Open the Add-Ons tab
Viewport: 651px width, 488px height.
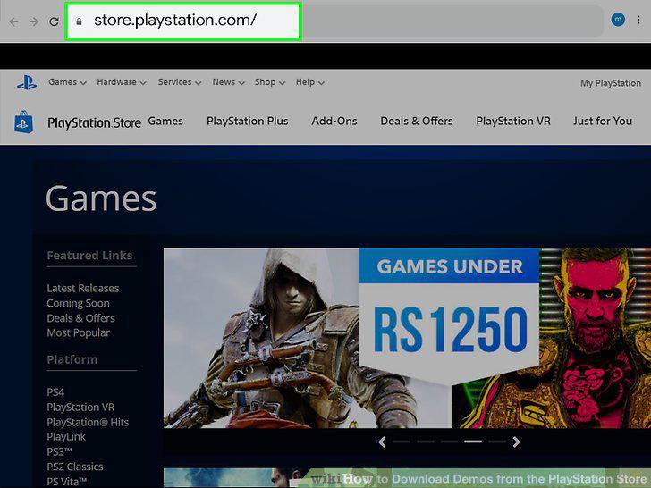point(334,122)
